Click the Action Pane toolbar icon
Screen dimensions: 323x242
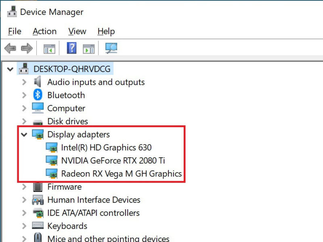89,49
